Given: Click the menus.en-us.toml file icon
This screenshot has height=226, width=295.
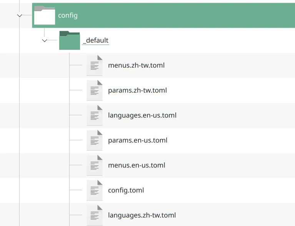Looking at the screenshot, I should 95,165.
